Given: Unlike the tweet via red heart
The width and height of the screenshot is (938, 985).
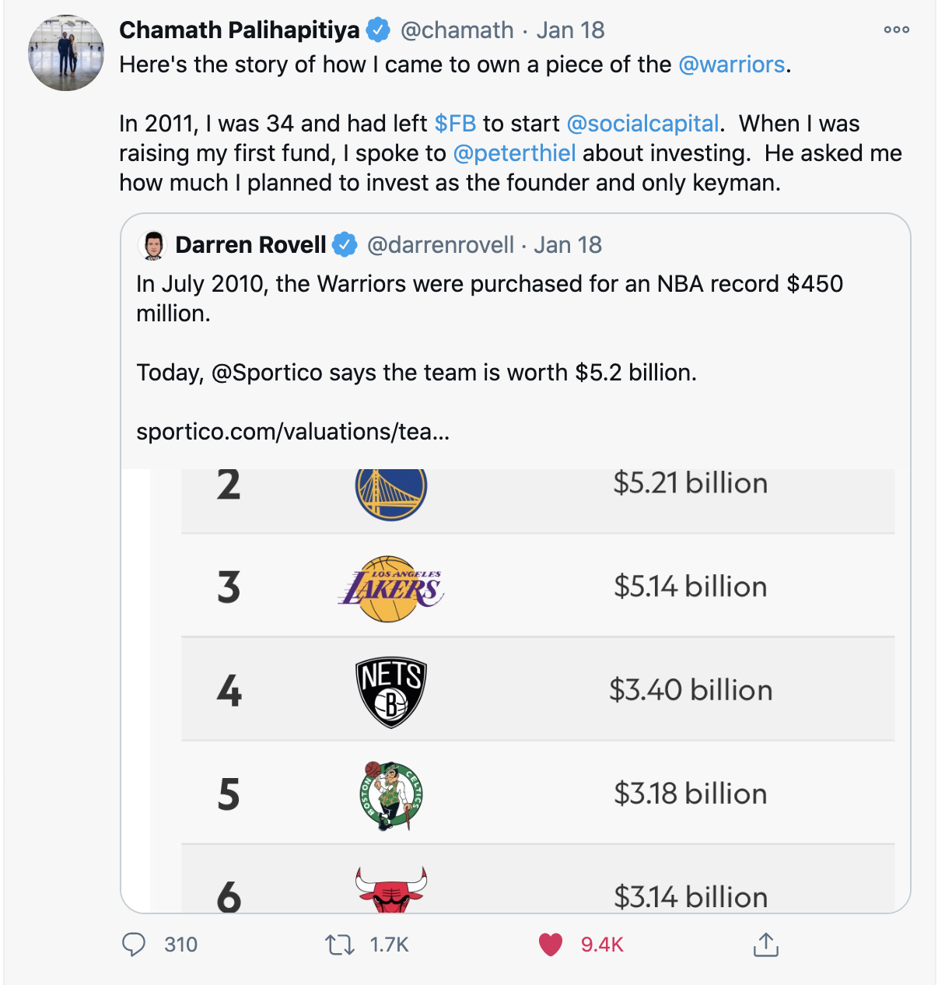Looking at the screenshot, I should (x=551, y=945).
